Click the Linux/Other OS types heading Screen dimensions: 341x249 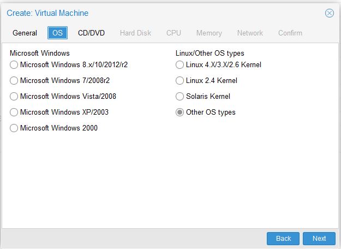(x=210, y=53)
